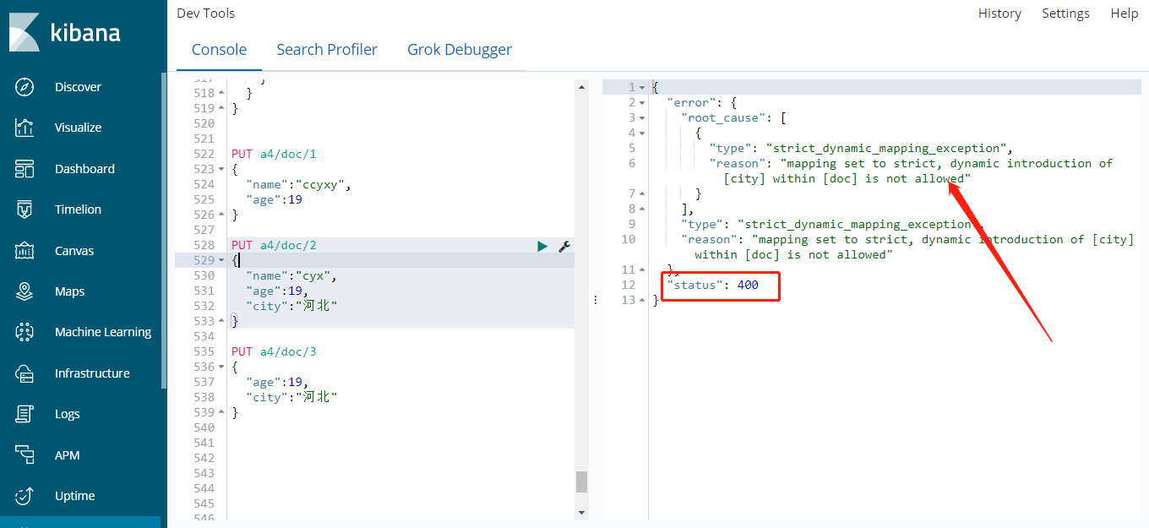Go to Uptime in the sidebar
The image size is (1149, 528).
point(75,496)
